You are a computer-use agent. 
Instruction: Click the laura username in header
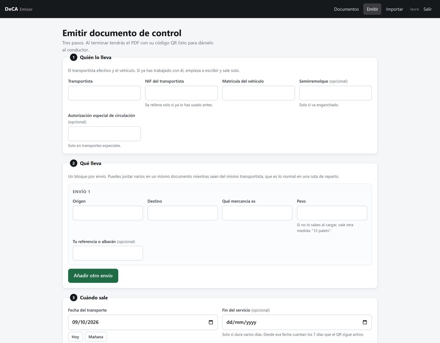click(x=414, y=9)
